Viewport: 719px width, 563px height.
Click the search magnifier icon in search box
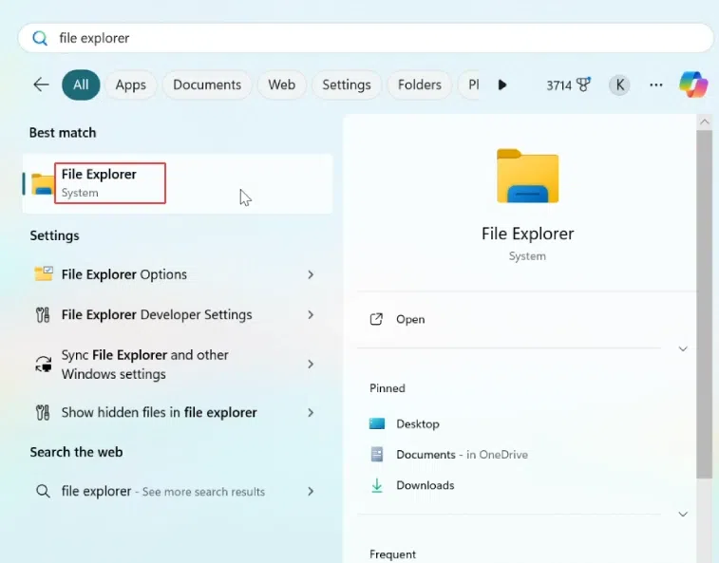40,38
